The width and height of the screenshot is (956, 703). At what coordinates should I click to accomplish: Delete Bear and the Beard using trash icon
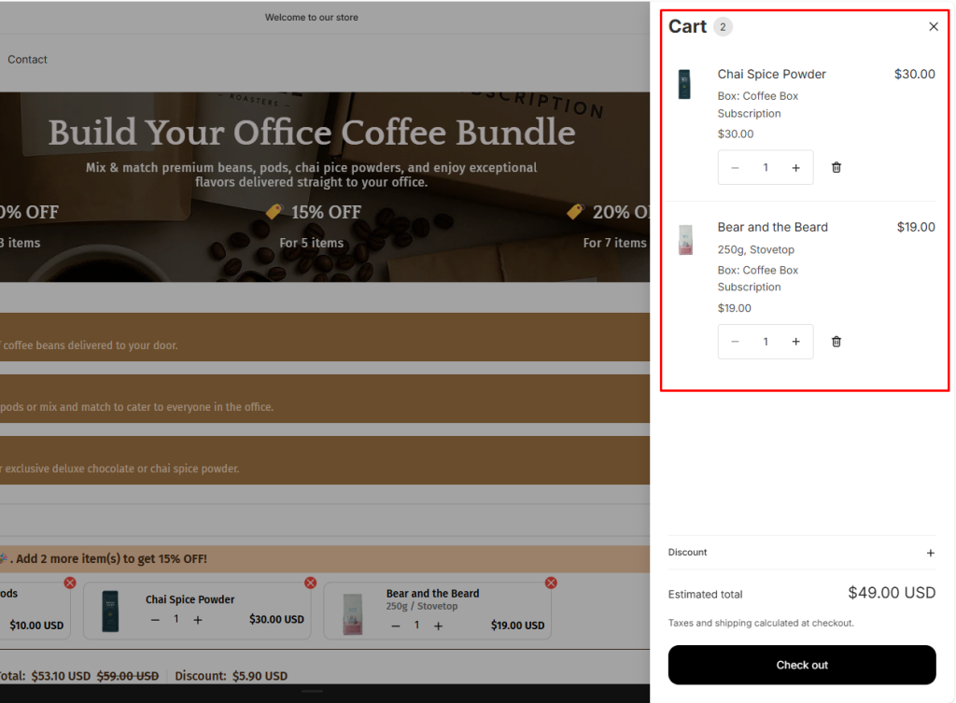[x=836, y=342]
